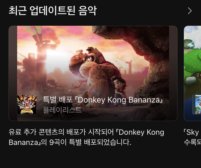Tap the rocky ground at the banner bottom
The image size is (201, 168).
(93, 114)
